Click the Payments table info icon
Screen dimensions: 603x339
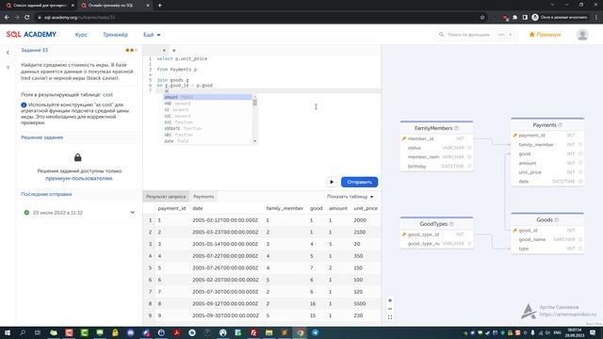(x=560, y=125)
